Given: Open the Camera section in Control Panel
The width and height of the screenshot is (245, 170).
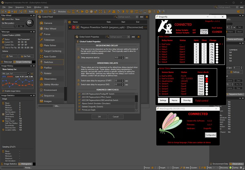Looking at the screenshot, I should tap(48, 23).
